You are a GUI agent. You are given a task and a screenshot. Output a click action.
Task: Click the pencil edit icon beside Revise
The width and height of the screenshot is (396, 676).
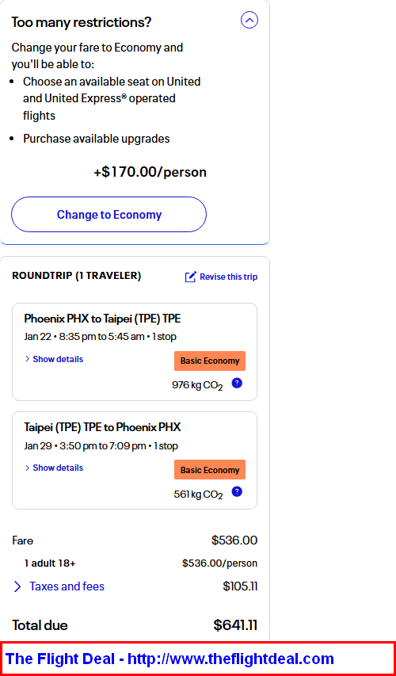click(x=190, y=277)
